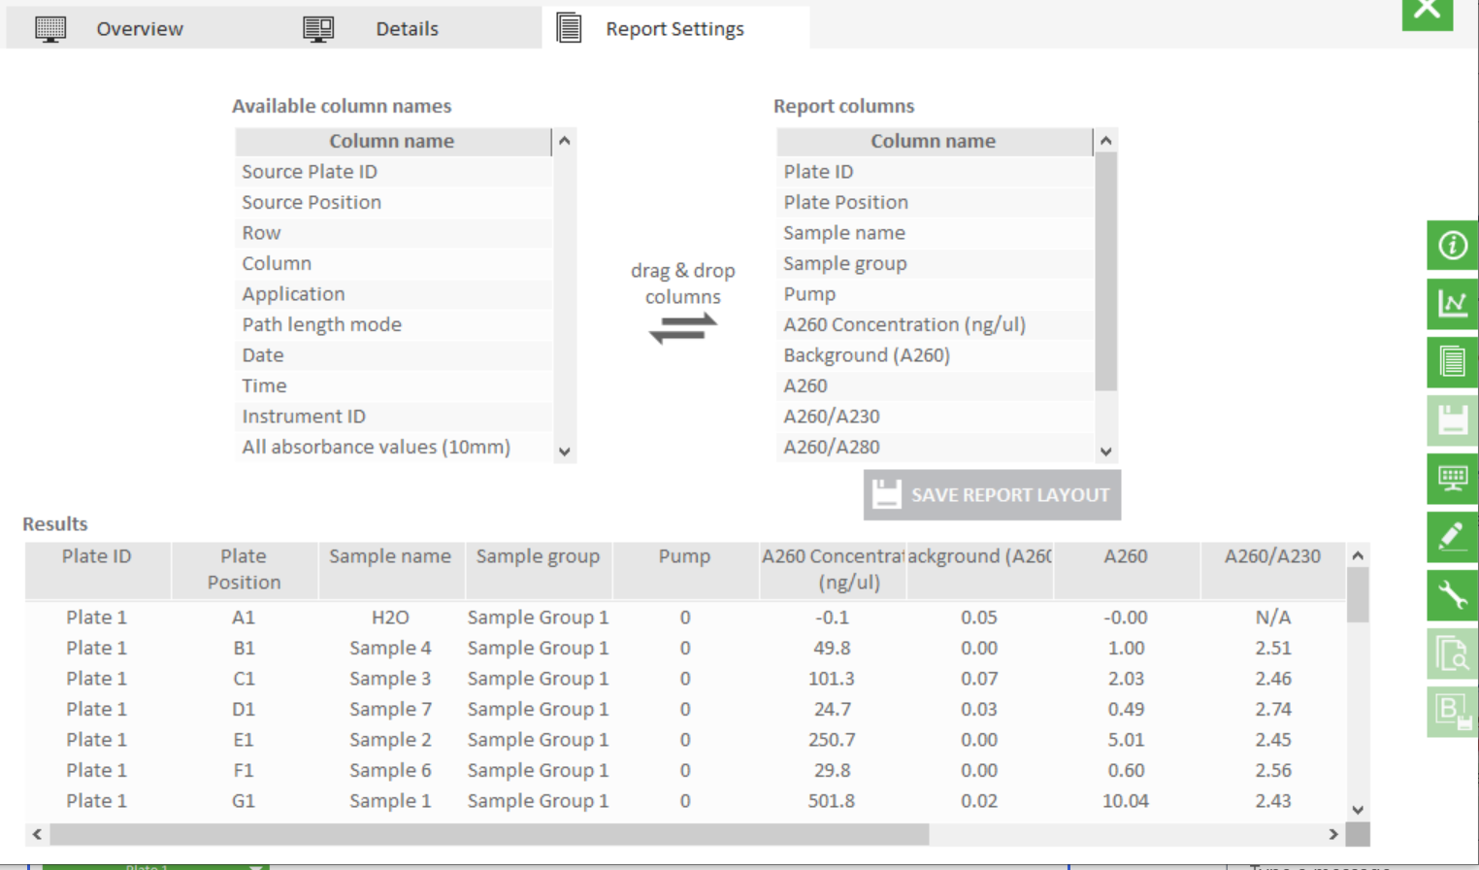Click the B save blank sidebar icon
1479x870 pixels.
(x=1452, y=712)
